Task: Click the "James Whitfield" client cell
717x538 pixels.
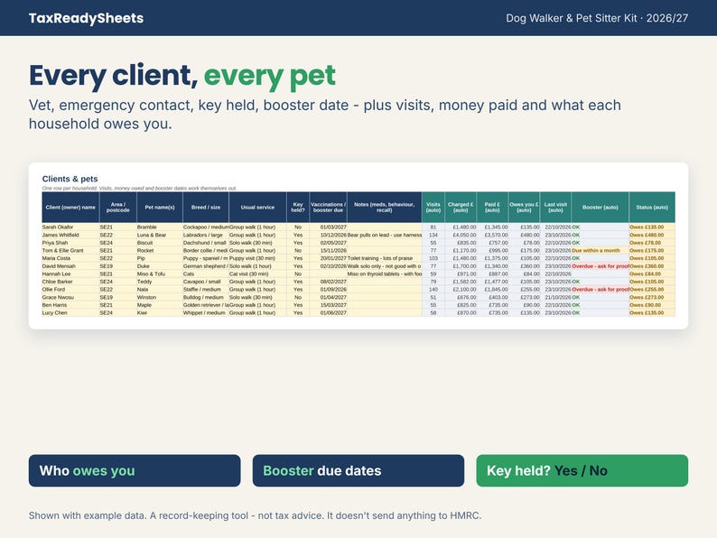Action: [x=70, y=235]
